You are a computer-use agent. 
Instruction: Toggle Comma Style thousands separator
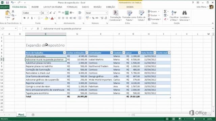(97, 18)
